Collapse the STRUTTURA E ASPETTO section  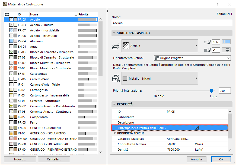pos(114,33)
